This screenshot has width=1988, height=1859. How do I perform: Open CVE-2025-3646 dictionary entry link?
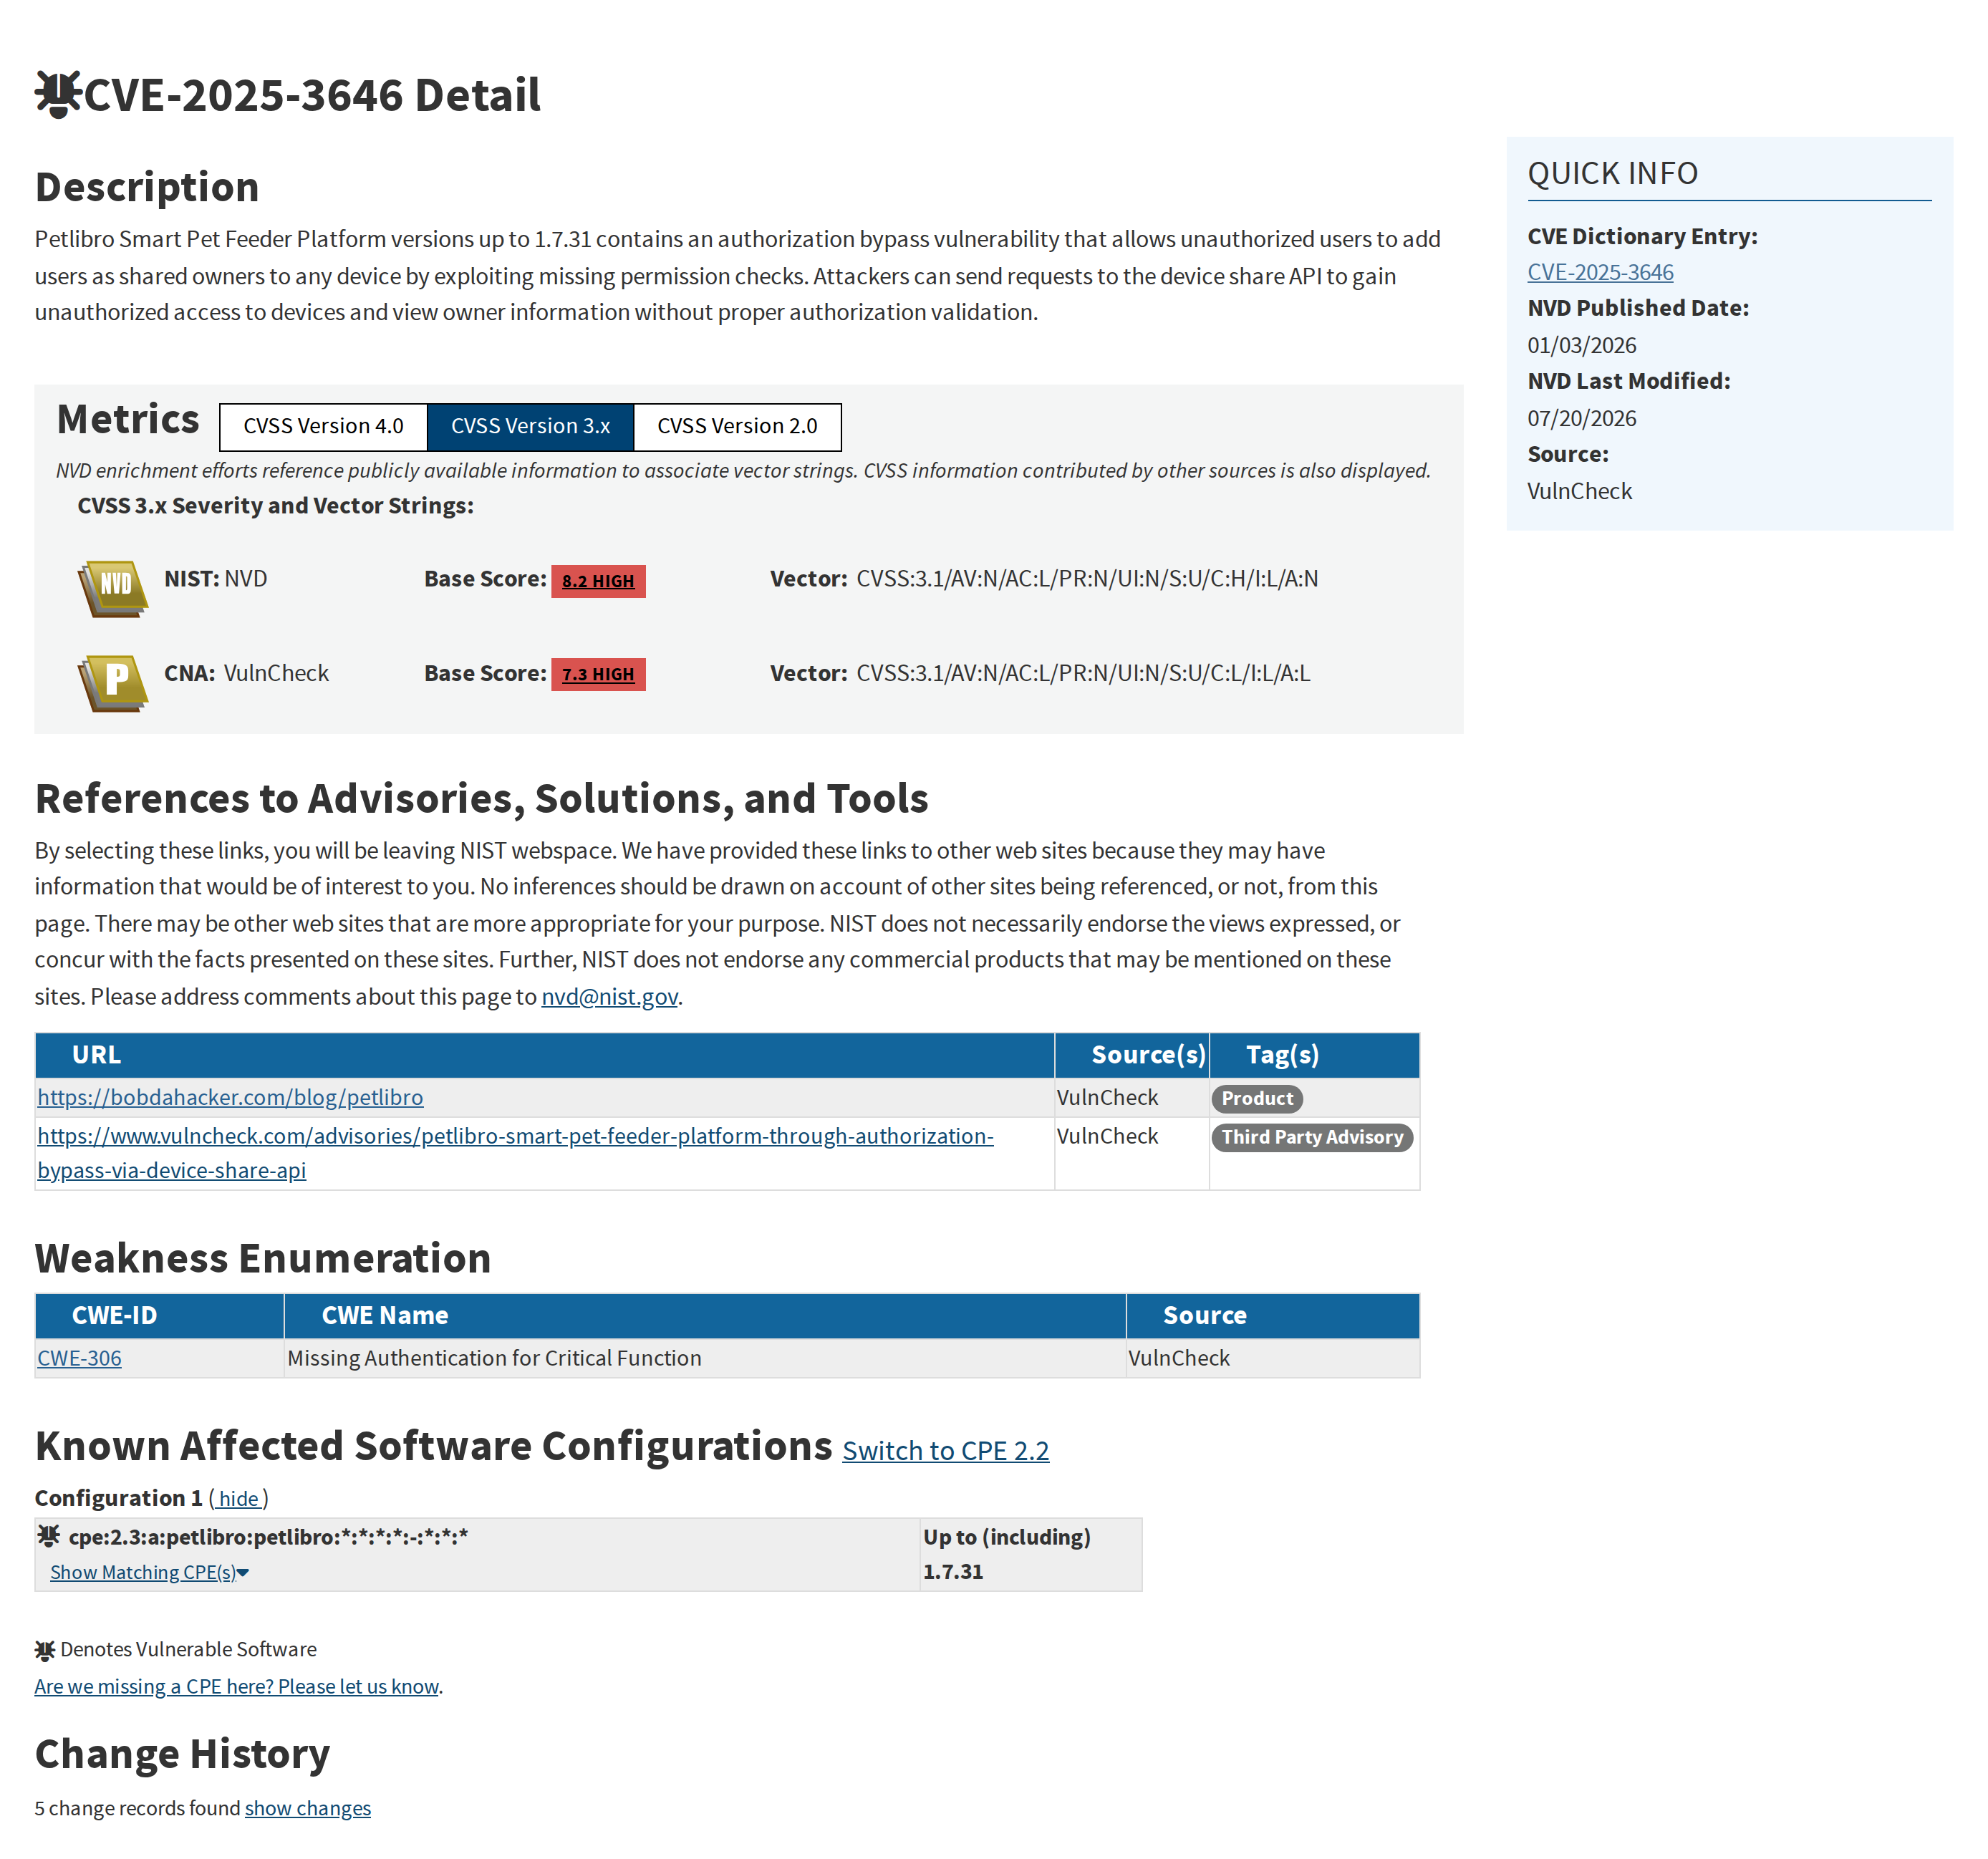(x=1600, y=272)
